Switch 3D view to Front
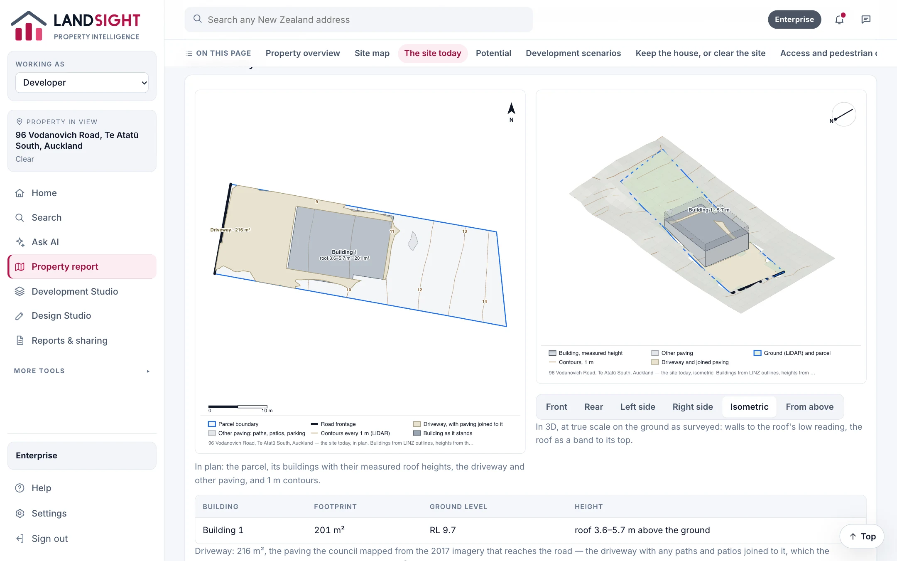Viewport: 897px width, 561px height. point(556,407)
